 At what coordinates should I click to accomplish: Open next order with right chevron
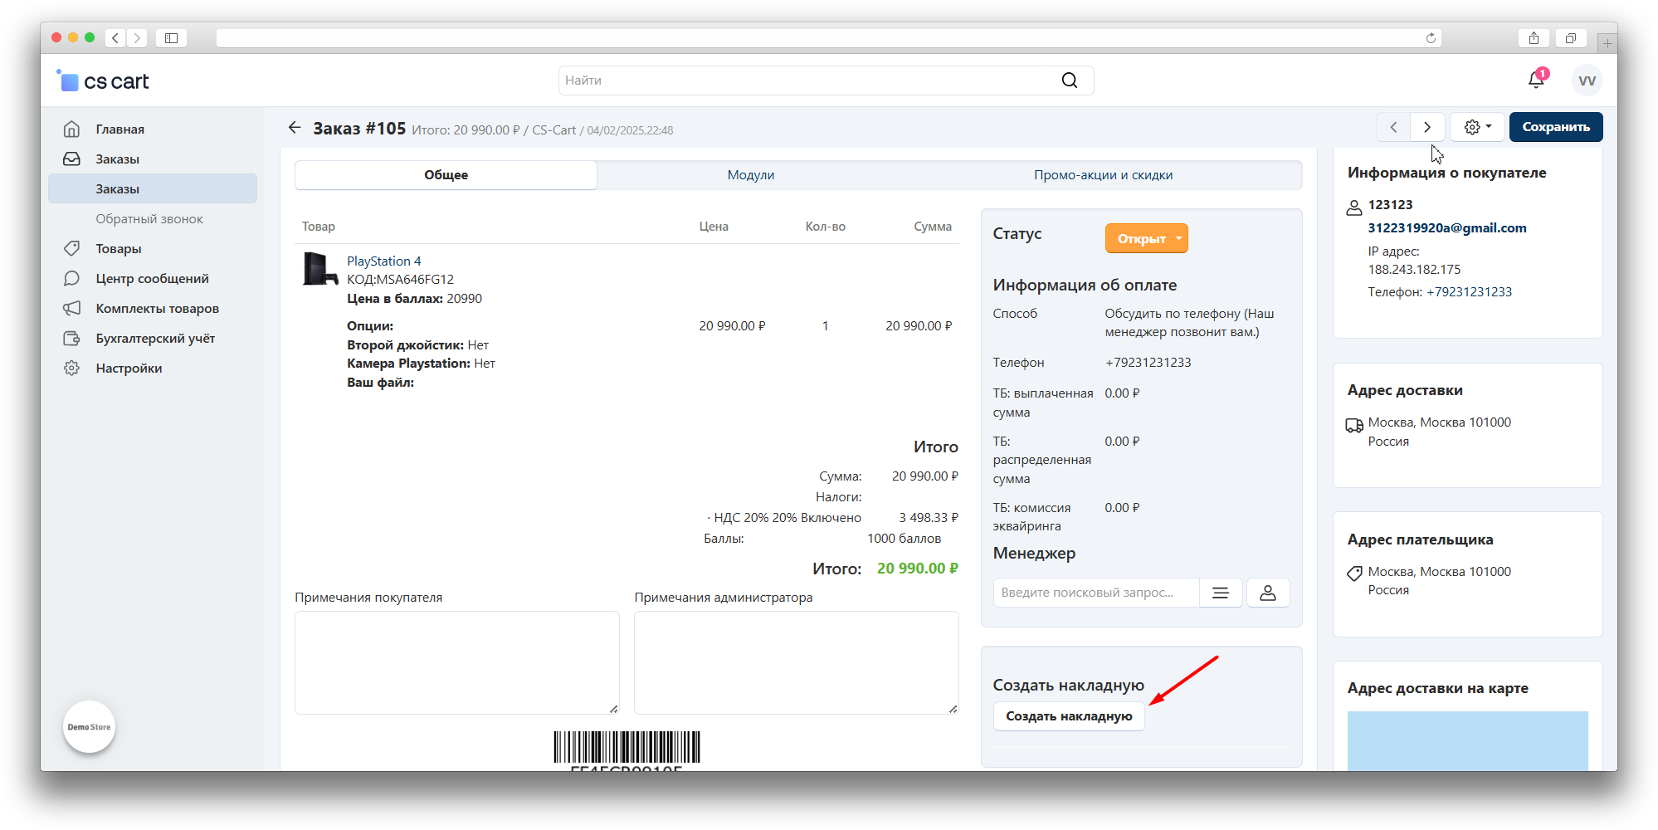pos(1426,127)
